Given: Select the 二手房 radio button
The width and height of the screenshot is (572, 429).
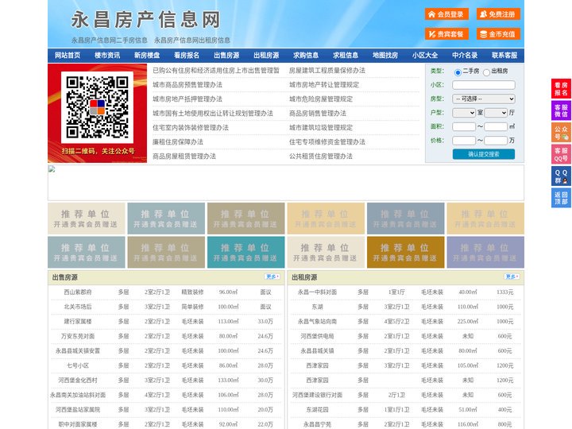Looking at the screenshot, I should pyautogui.click(x=458, y=72).
